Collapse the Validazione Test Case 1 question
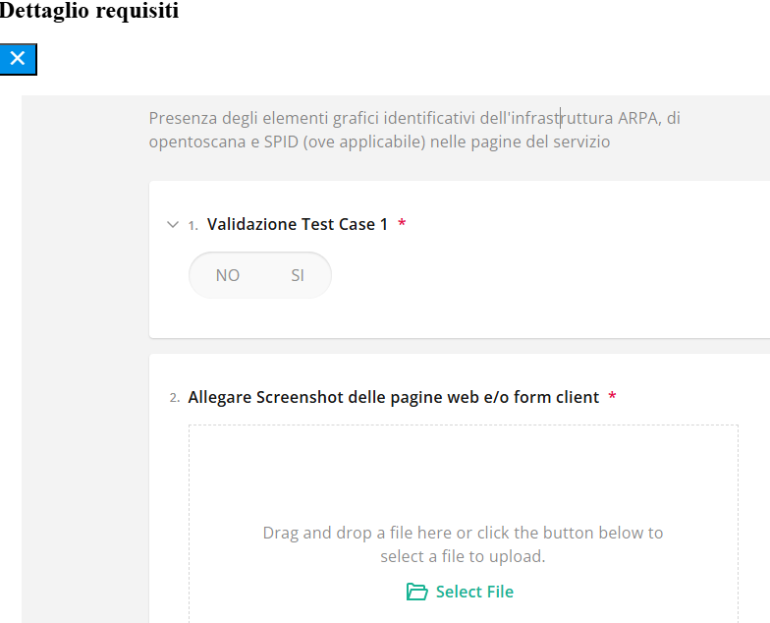This screenshot has width=770, height=623. pos(173,224)
